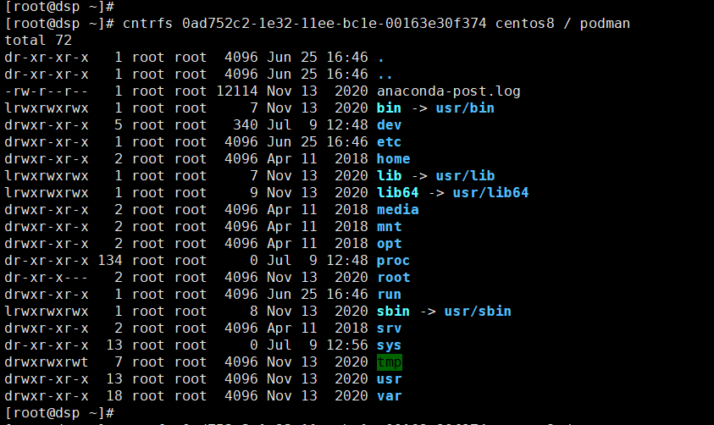Click the bin symlink name

click(389, 108)
